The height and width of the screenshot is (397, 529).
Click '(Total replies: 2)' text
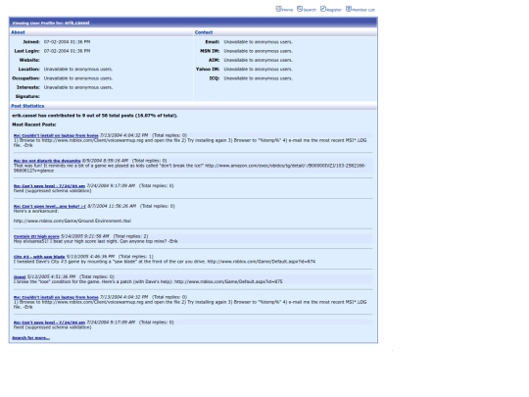pos(131,236)
